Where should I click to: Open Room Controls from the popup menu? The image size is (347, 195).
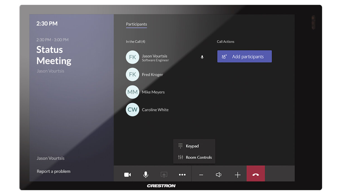[x=199, y=157]
